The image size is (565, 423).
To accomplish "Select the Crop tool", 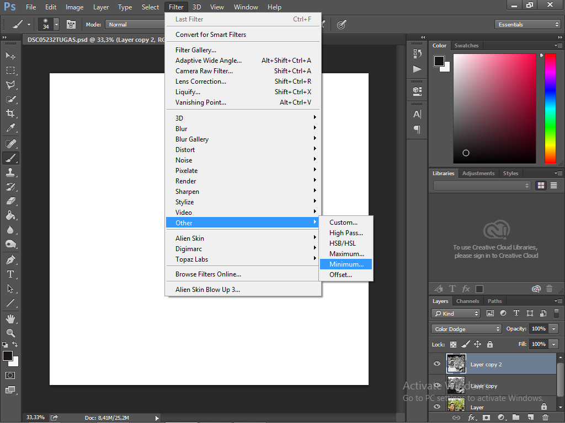I will click(10, 113).
